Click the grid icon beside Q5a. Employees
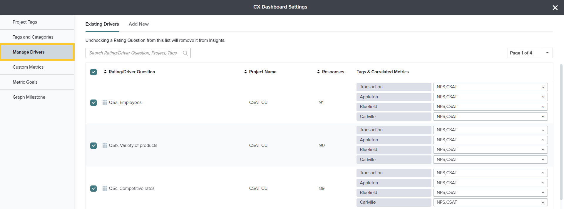564x209 pixels. tap(105, 102)
